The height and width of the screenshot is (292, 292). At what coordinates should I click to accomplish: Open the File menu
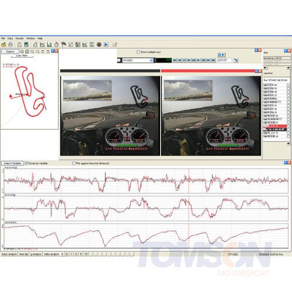click(x=3, y=39)
